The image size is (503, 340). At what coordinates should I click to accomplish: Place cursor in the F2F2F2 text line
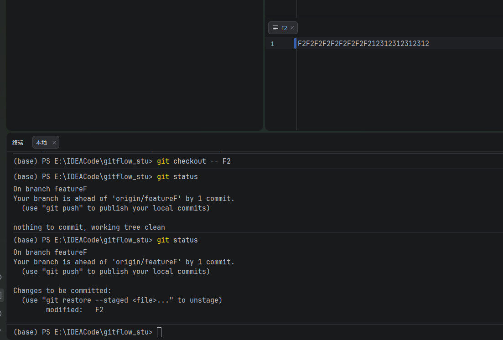[x=363, y=44]
